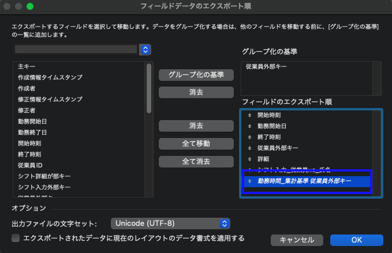Click the reorder handle beside 開始時刻

point(249,115)
